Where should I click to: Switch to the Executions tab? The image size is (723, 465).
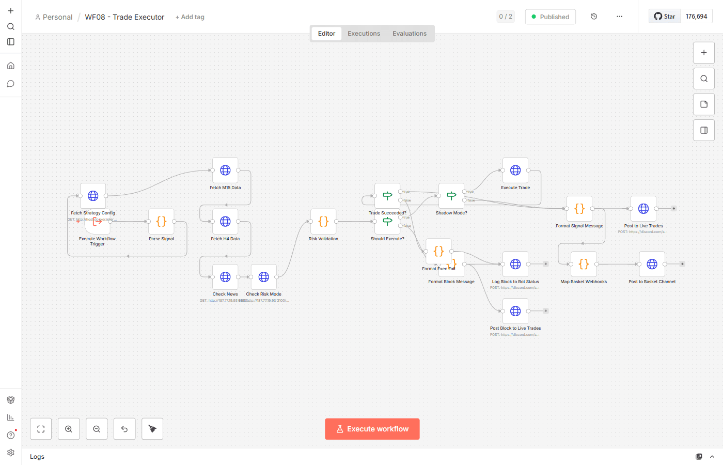pyautogui.click(x=364, y=33)
